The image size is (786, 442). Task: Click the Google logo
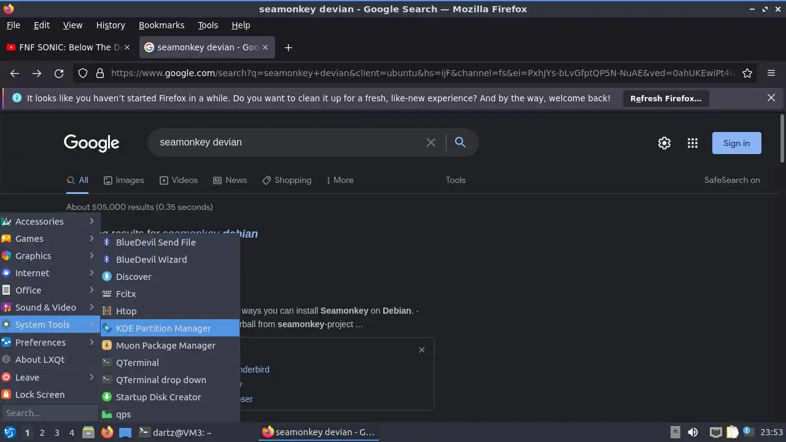(91, 143)
